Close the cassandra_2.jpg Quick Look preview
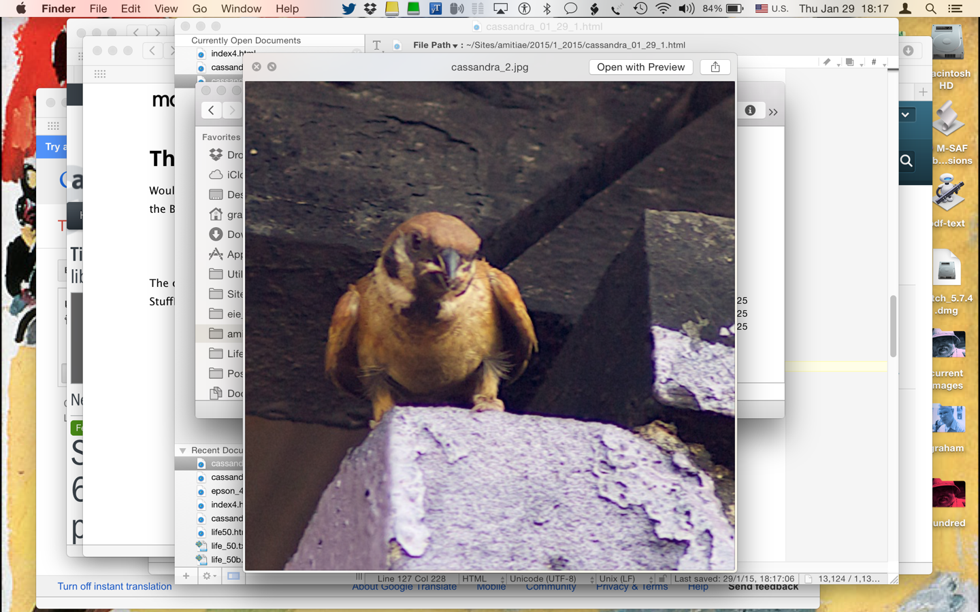 (x=257, y=67)
